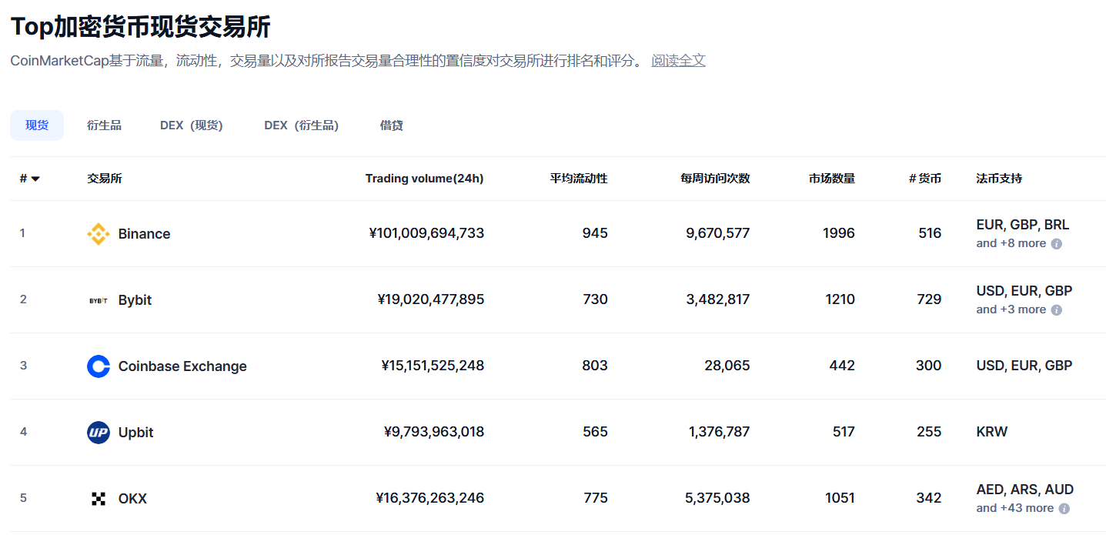
Task: Open info icon beside Binance's +8 more
Action: tap(1057, 244)
